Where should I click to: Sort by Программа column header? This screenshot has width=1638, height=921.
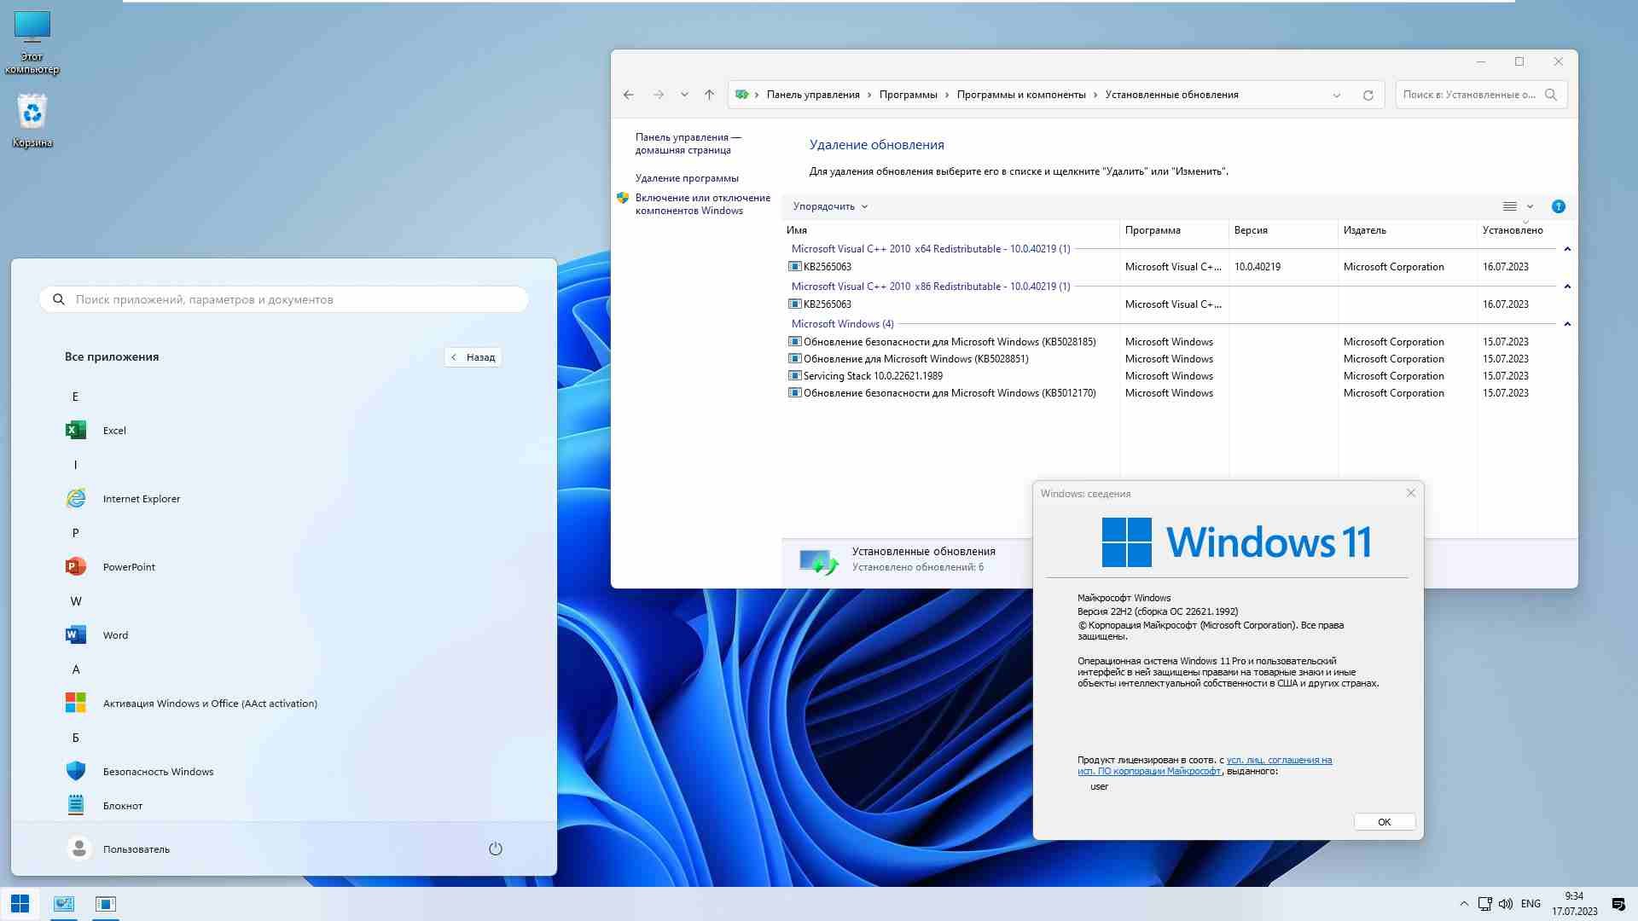[x=1174, y=230]
